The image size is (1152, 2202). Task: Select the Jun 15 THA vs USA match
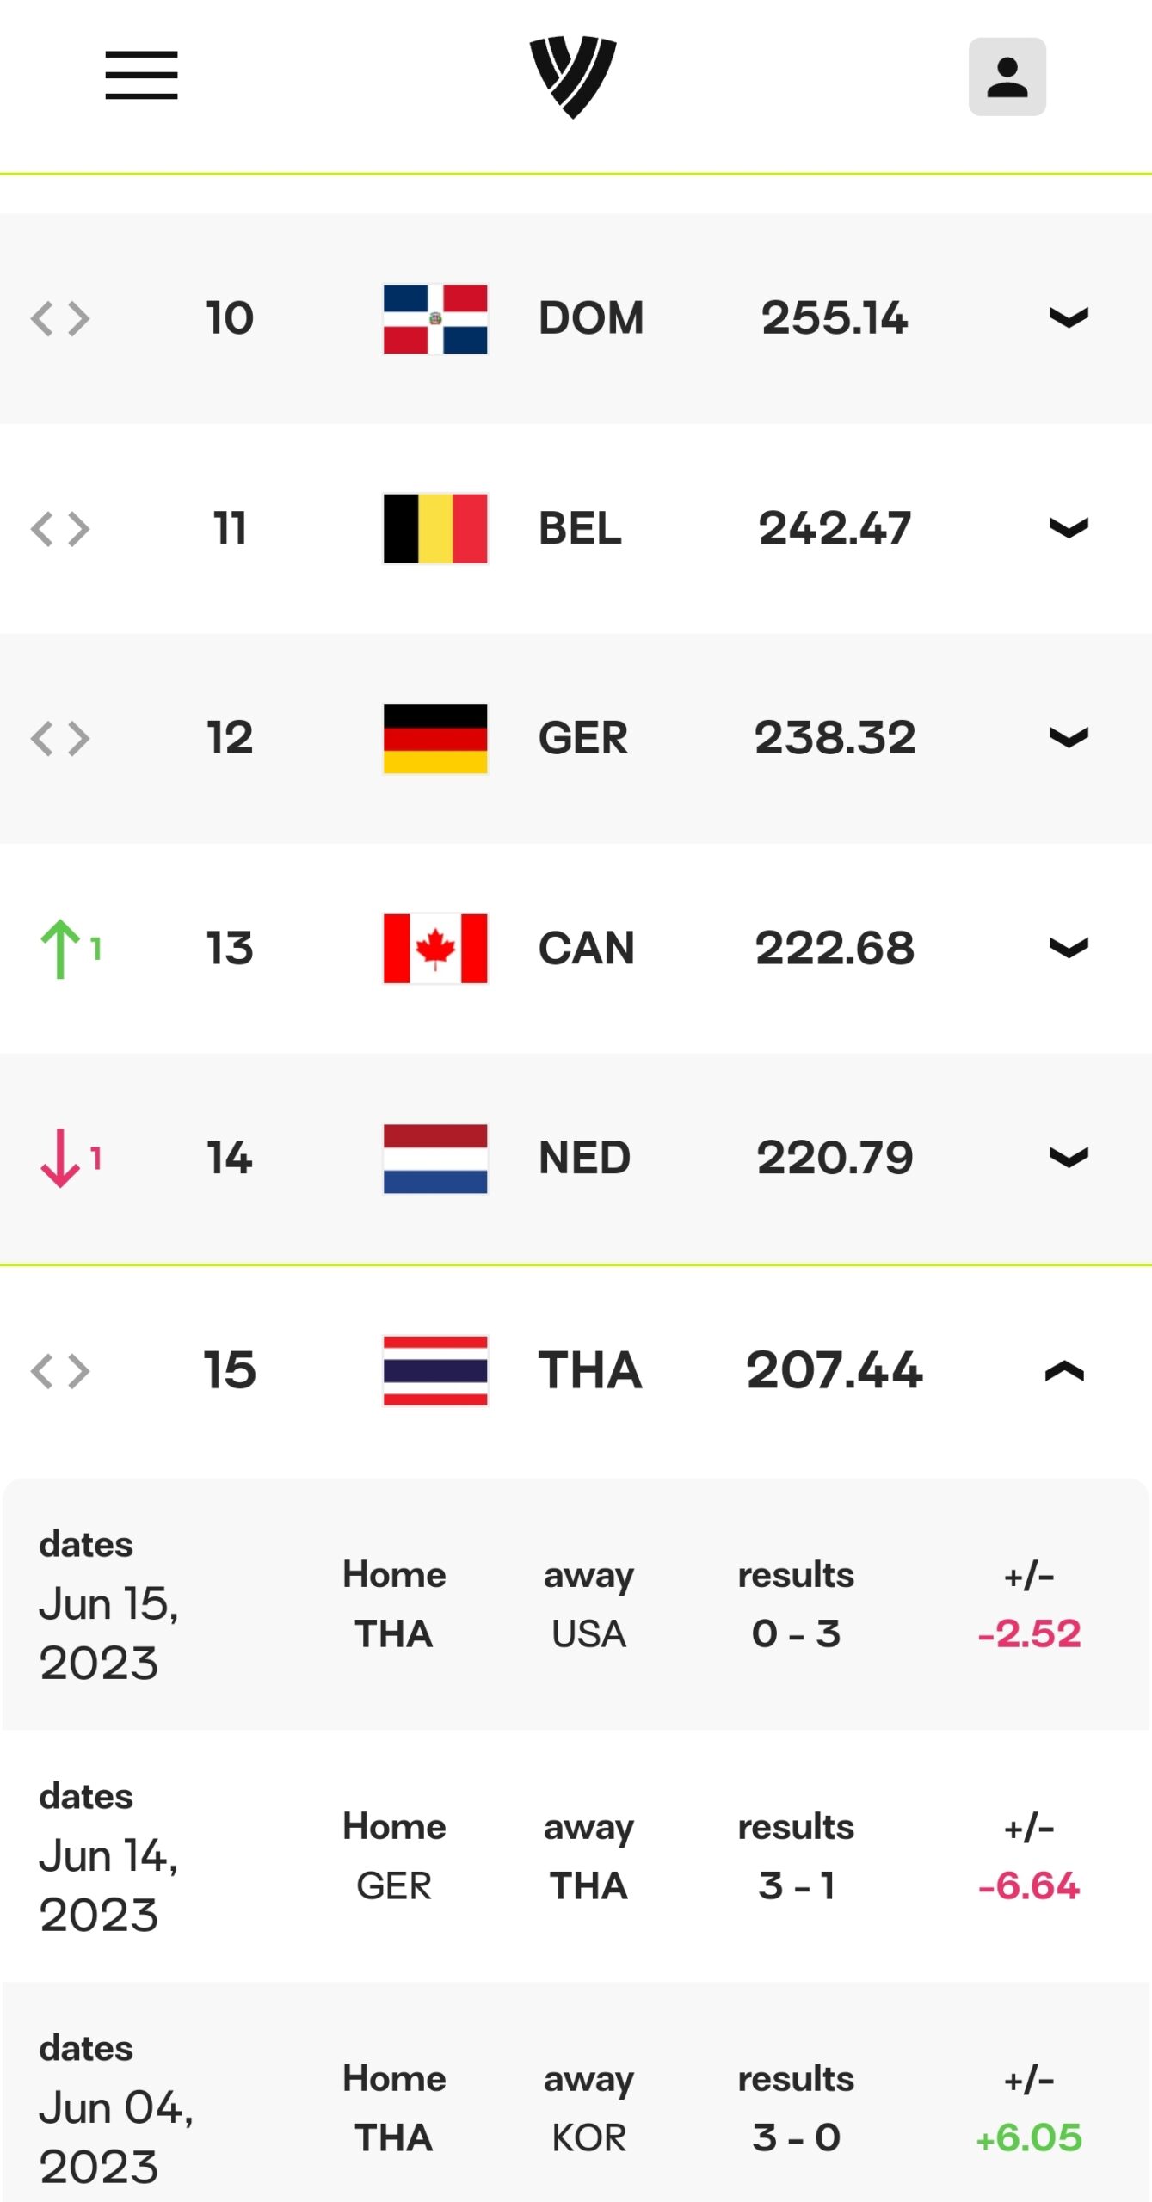point(575,1605)
